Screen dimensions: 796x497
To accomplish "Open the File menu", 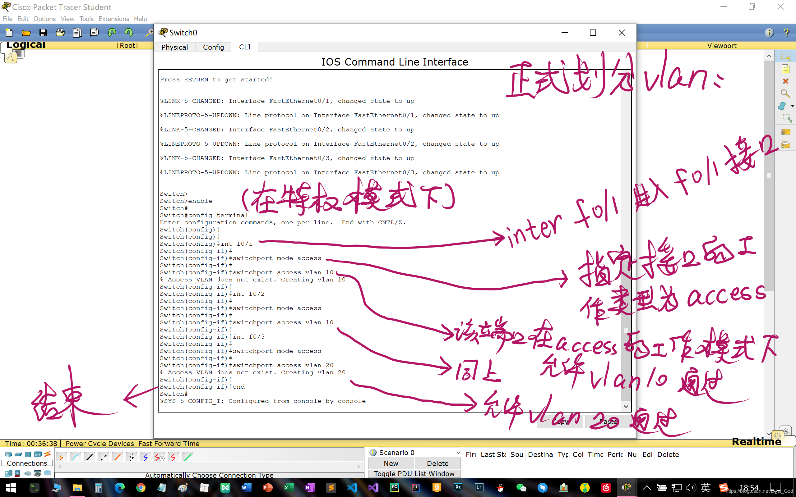I will pos(7,19).
